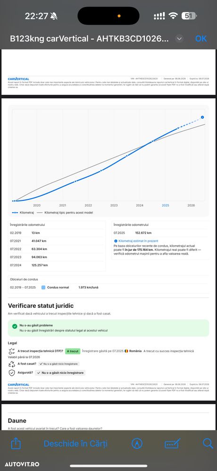Click the blue info marker on chart
217x471 pixels.
202,117
